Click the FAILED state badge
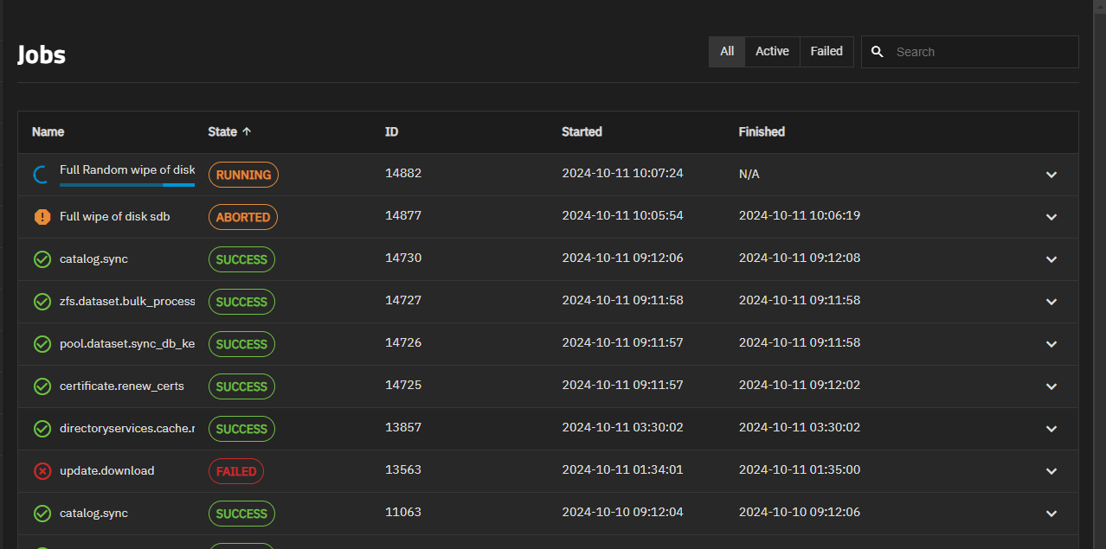The height and width of the screenshot is (549, 1106). pyautogui.click(x=236, y=471)
